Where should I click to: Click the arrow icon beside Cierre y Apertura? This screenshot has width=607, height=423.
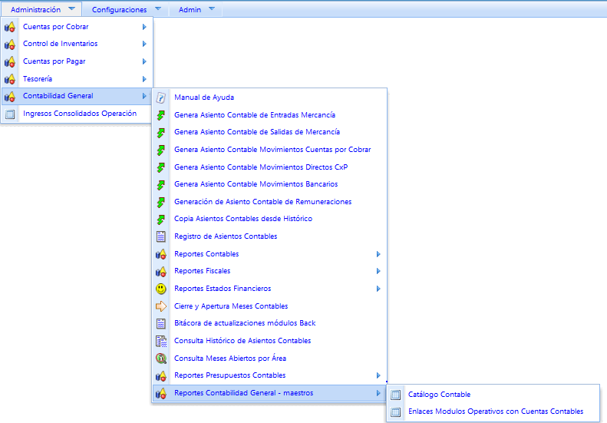pos(161,306)
